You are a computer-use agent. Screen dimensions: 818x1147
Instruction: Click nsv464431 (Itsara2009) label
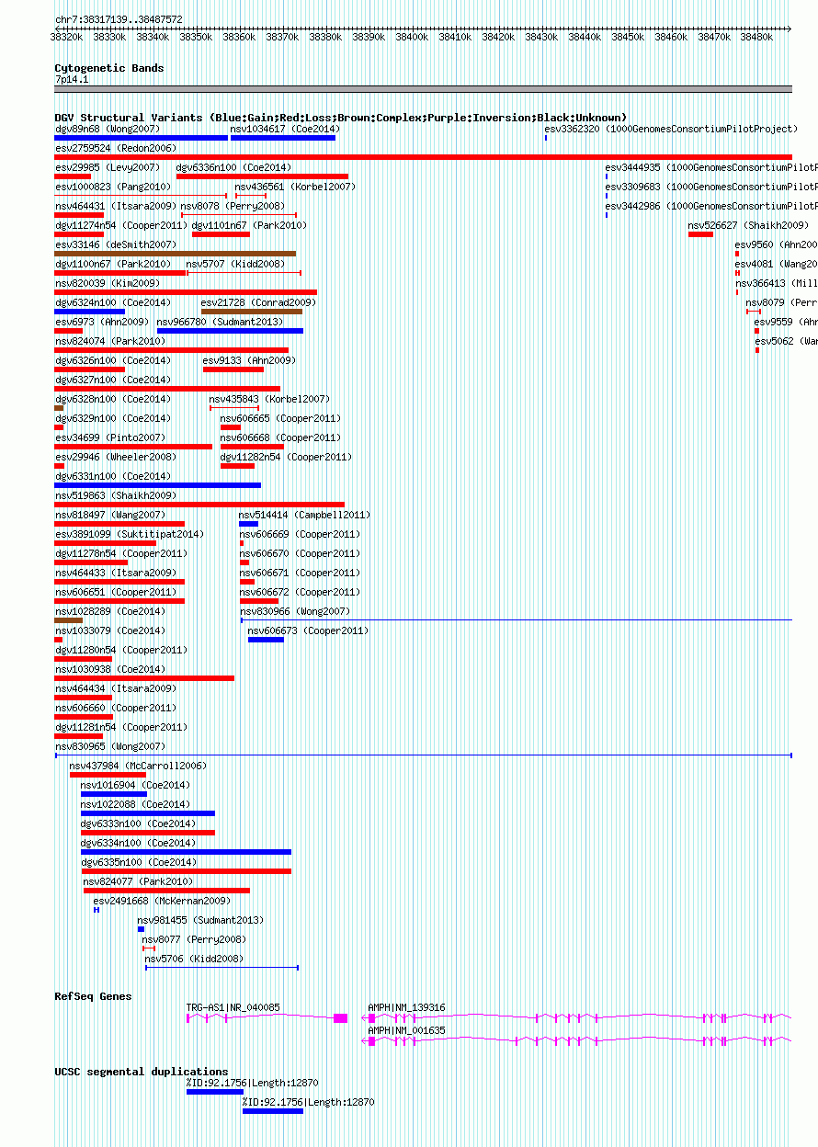coord(115,206)
